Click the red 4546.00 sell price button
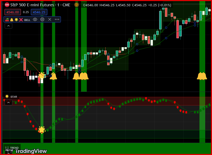 [13, 12]
